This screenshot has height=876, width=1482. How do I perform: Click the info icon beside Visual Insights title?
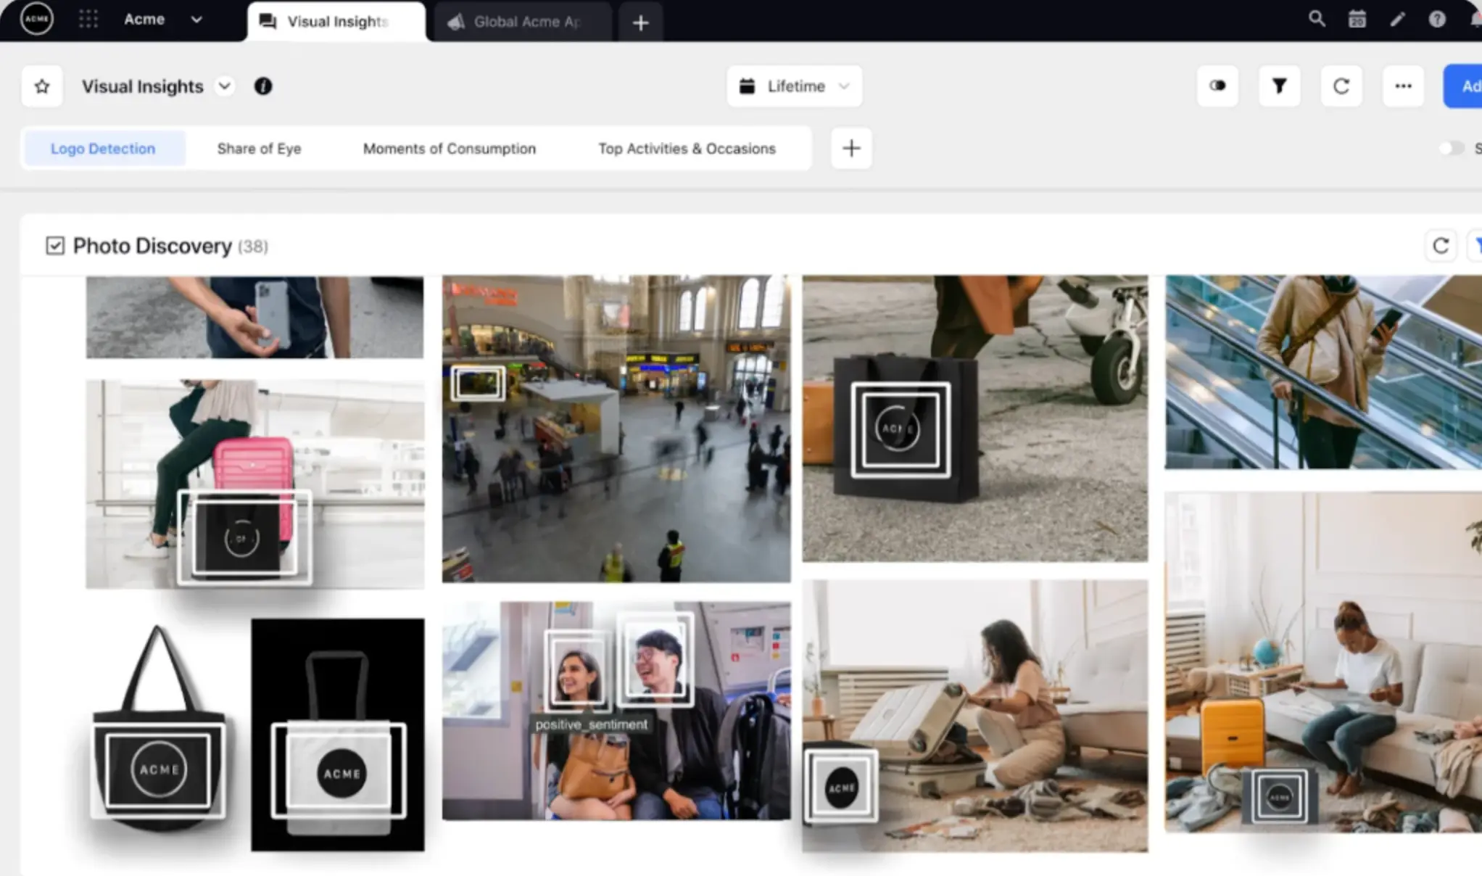pyautogui.click(x=263, y=86)
